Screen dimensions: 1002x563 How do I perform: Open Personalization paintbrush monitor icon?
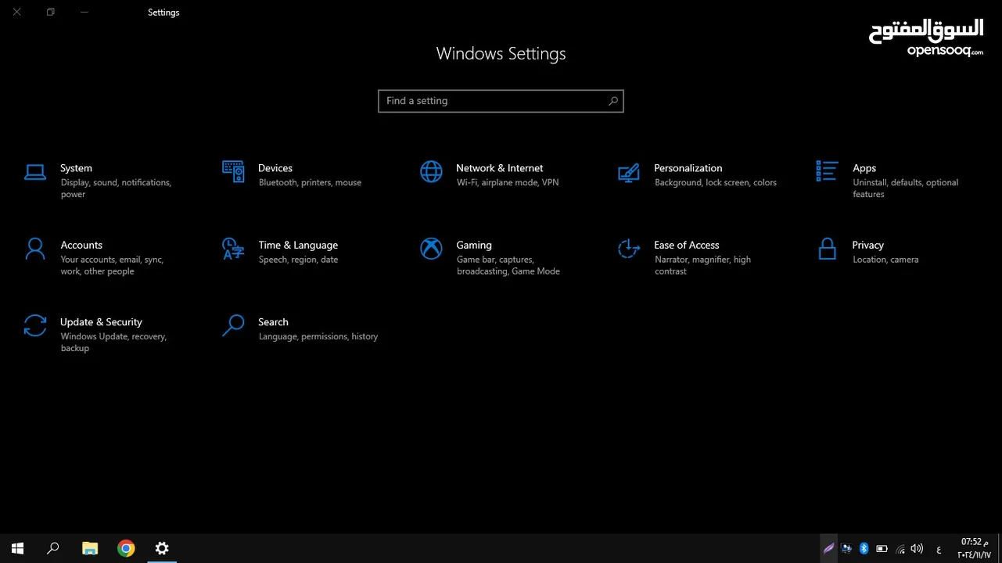coord(629,173)
